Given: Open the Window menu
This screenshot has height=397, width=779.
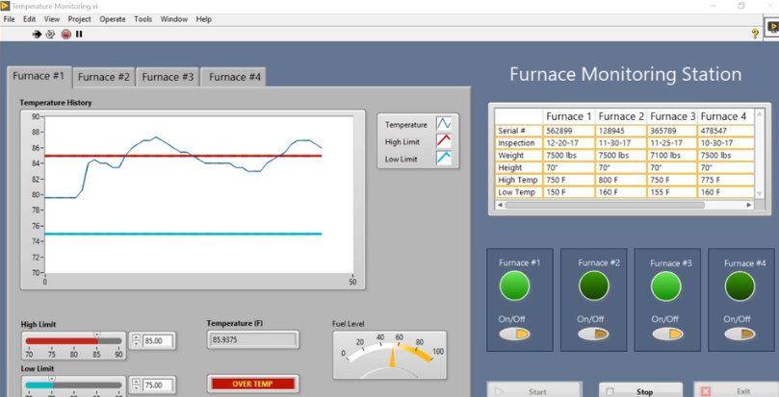Looking at the screenshot, I should click(174, 19).
